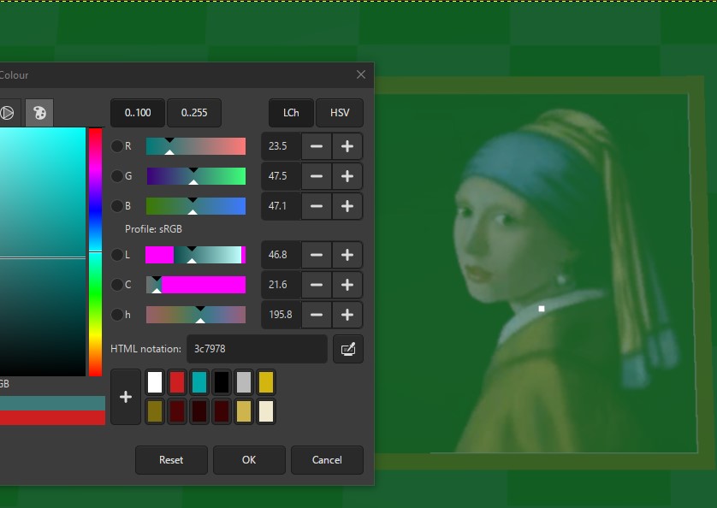Select the palette colour selector tab
Screen dimensions: 717x508
(39, 113)
